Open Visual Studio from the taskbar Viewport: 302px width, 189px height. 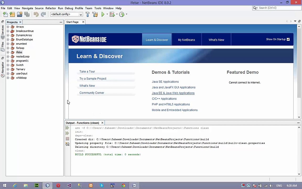click(69, 186)
